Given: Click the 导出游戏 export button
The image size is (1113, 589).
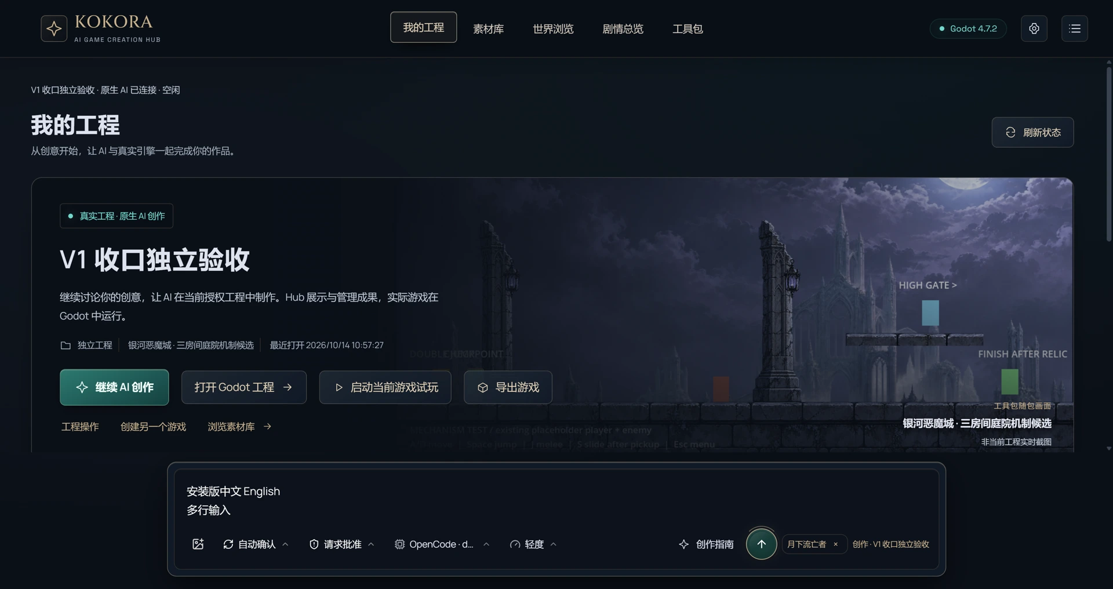Looking at the screenshot, I should point(508,387).
